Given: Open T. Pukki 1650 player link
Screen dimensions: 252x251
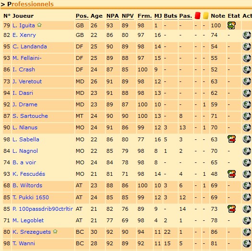Looking at the screenshot, I should point(31,197).
